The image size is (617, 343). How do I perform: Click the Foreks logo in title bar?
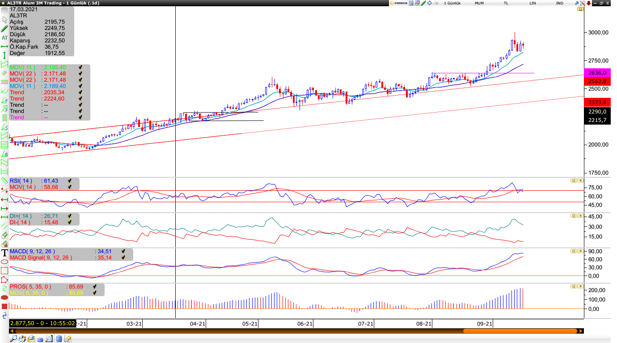pyautogui.click(x=399, y=3)
